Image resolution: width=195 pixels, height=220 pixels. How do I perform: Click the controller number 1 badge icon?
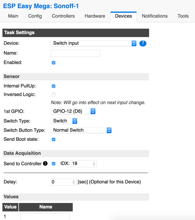pyautogui.click(x=45, y=163)
